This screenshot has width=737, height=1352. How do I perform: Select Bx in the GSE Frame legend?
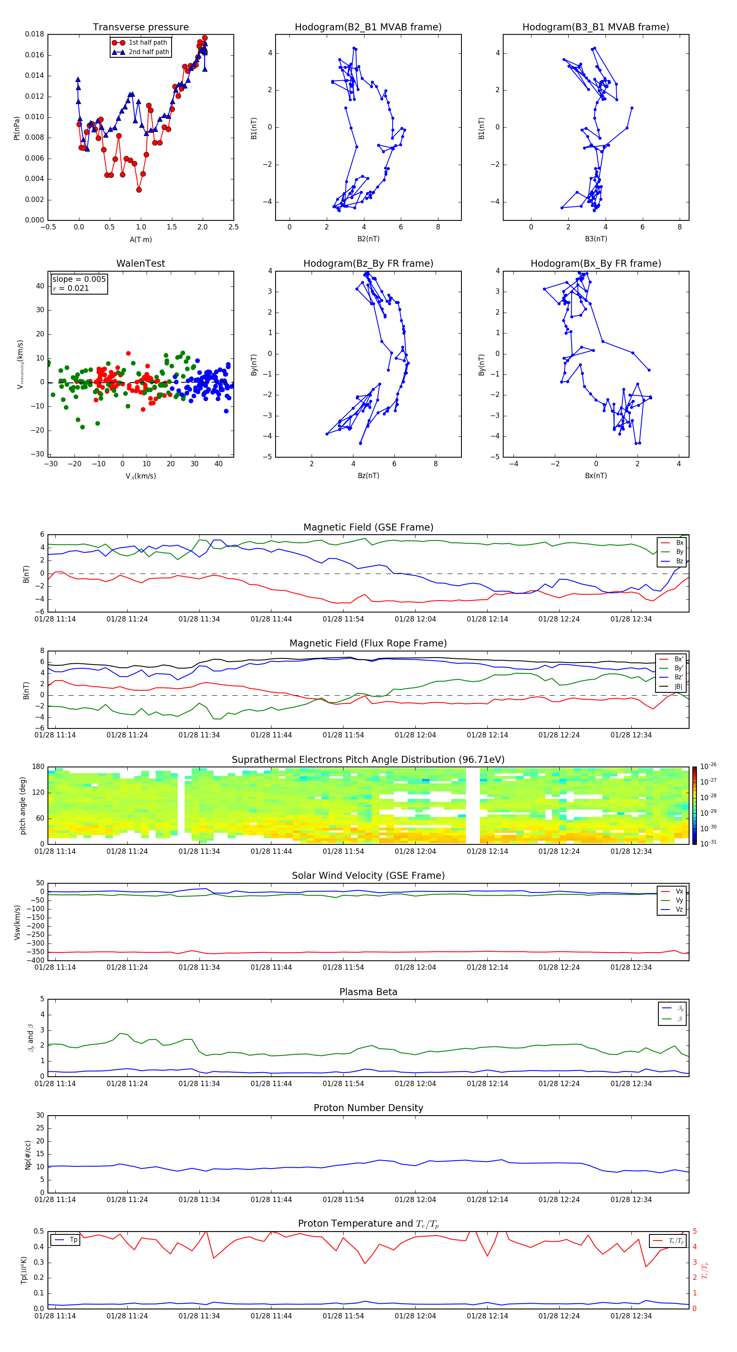tap(672, 543)
